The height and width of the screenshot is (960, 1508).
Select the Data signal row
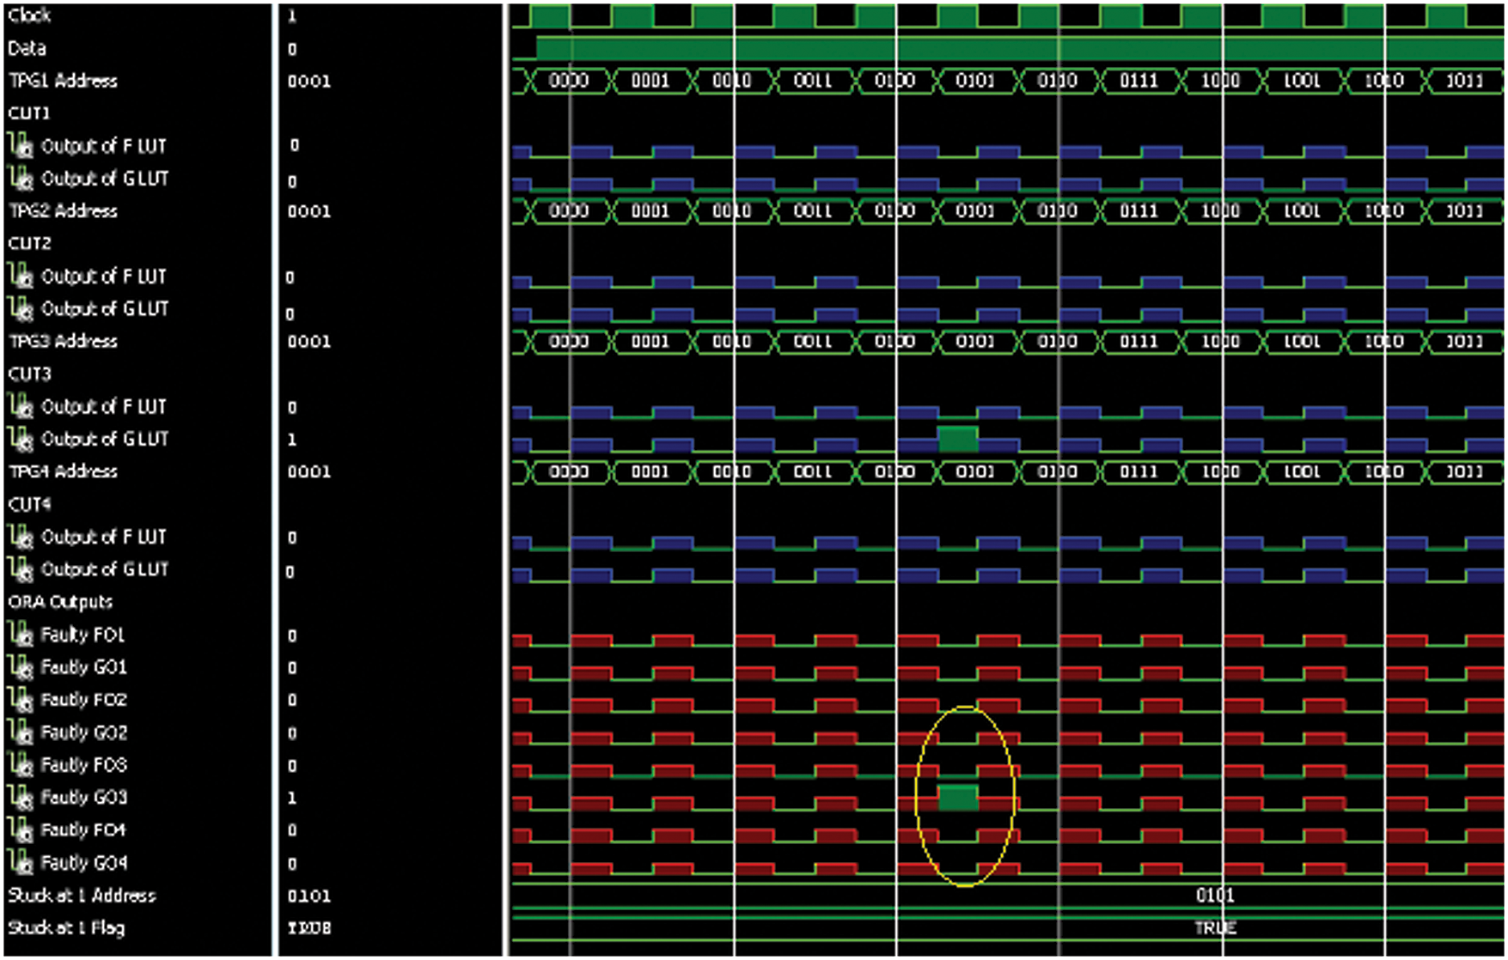click(x=27, y=48)
